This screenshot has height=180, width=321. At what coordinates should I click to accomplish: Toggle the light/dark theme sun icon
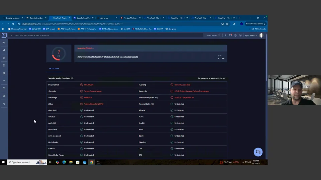[240, 35]
